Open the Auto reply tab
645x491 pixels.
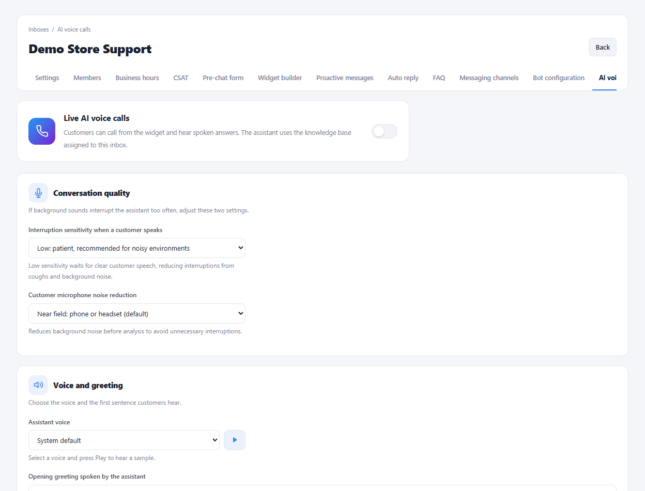coord(403,78)
